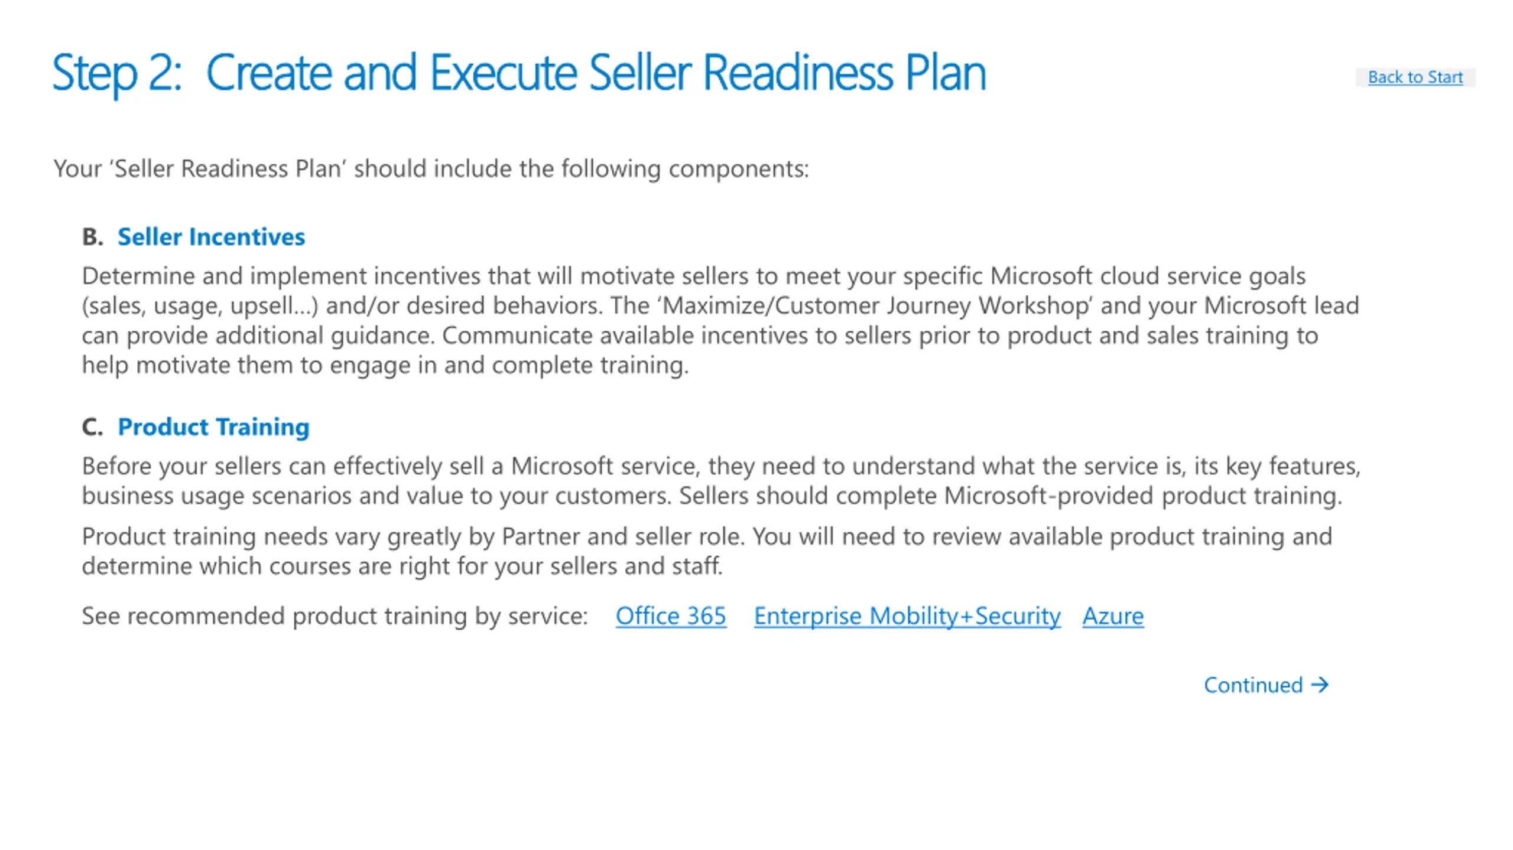Go to the Continued next page link
Viewport: 1513px width, 850px height.
click(1267, 685)
